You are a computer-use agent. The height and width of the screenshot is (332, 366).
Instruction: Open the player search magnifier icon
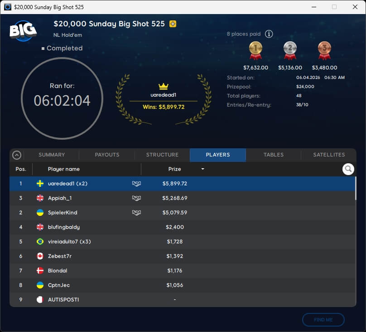(348, 169)
